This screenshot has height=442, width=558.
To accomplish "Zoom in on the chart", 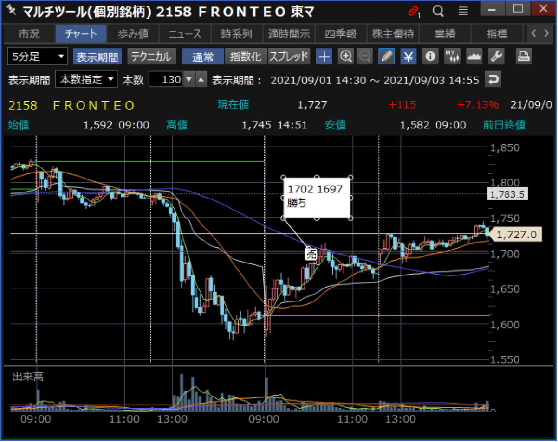I will click(346, 57).
